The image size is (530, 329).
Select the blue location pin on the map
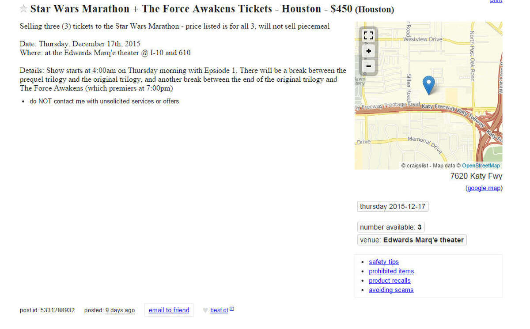(428, 85)
